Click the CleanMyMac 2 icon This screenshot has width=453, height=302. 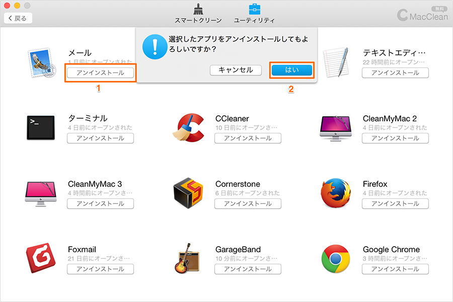(x=336, y=128)
